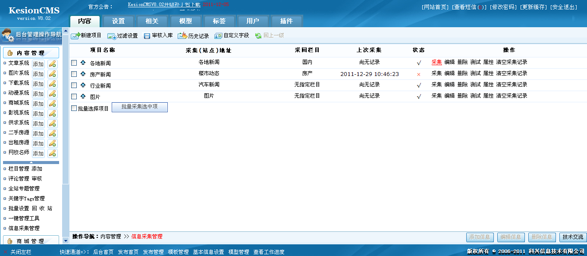This screenshot has height=256, width=587.
Task: Click 清空采集记录 for 房产新闻
Action: [x=512, y=73]
